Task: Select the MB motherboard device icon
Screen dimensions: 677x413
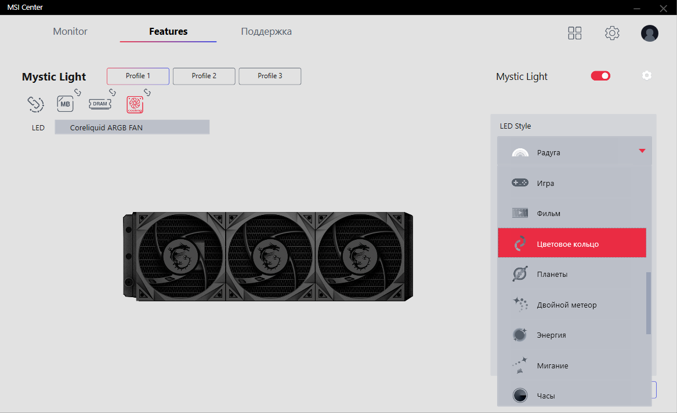Action: click(x=65, y=104)
